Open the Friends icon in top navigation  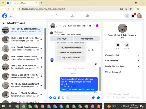(72, 16)
